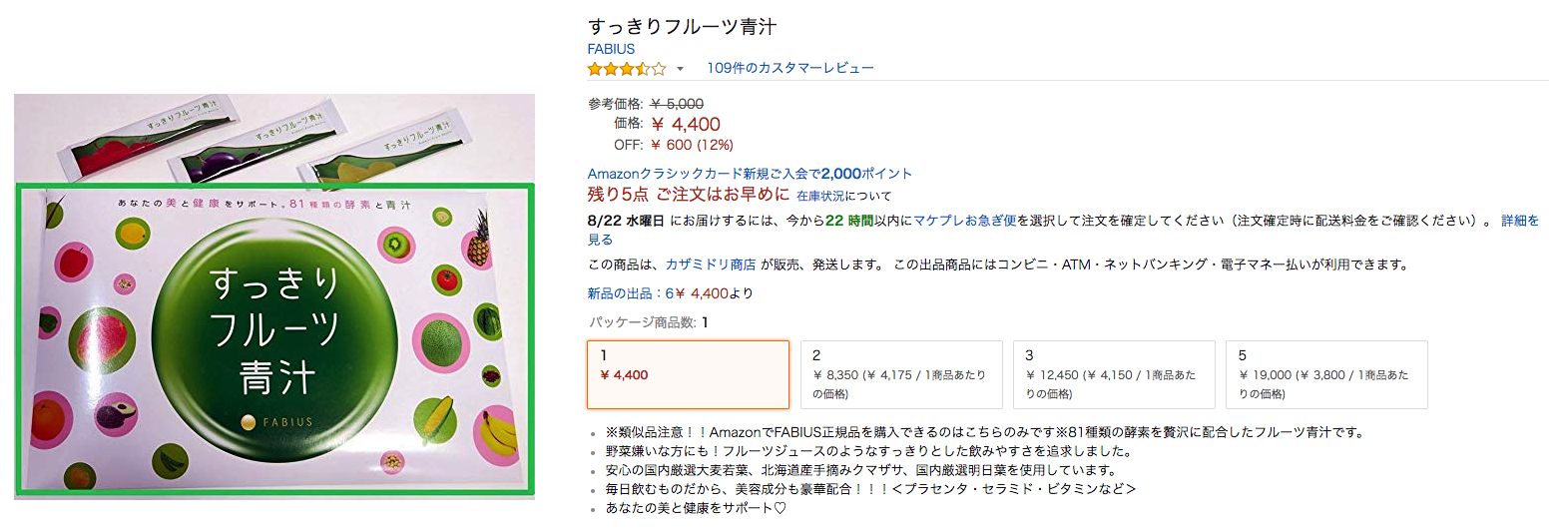Click the star rating icons
Screen dimensions: 1563x532
tap(626, 69)
